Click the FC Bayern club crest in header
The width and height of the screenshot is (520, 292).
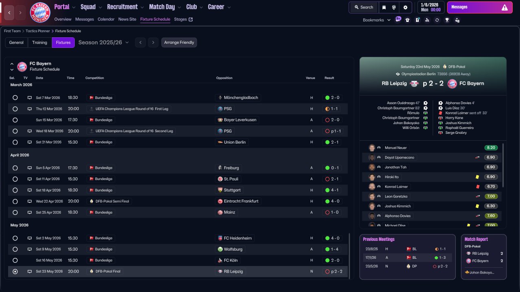[x=40, y=13]
